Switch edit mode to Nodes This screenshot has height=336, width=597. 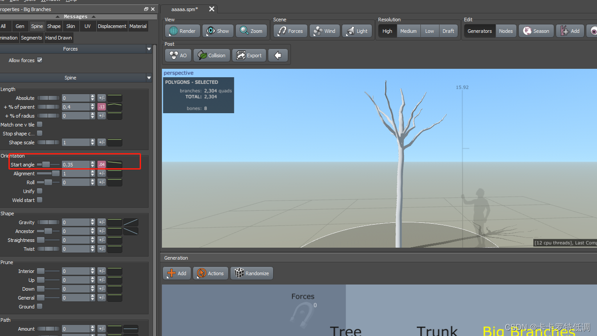[x=505, y=31]
